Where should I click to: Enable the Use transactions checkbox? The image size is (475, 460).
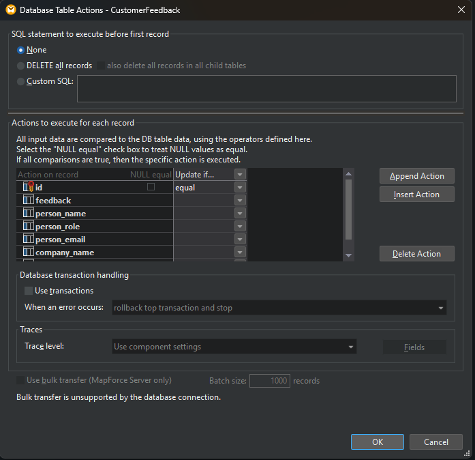(x=29, y=291)
